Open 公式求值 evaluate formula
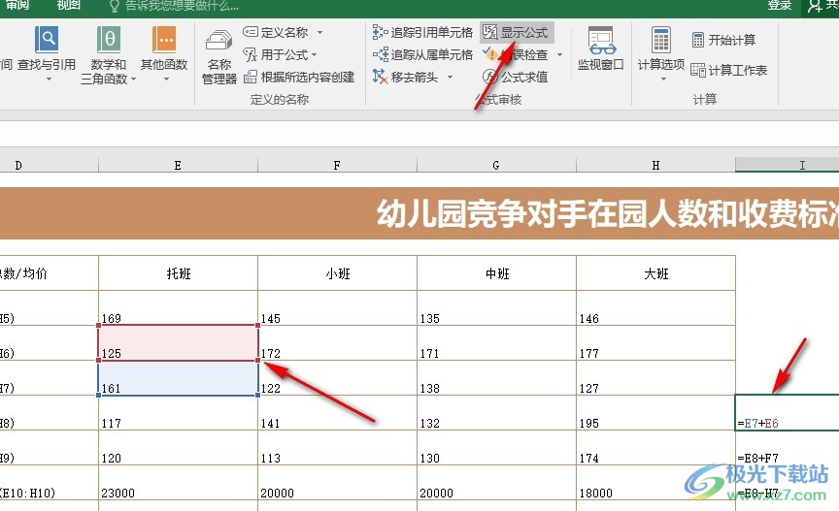839x511 pixels. click(516, 77)
